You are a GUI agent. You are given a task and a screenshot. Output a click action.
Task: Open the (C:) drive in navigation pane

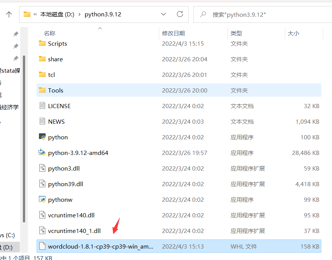point(7,235)
